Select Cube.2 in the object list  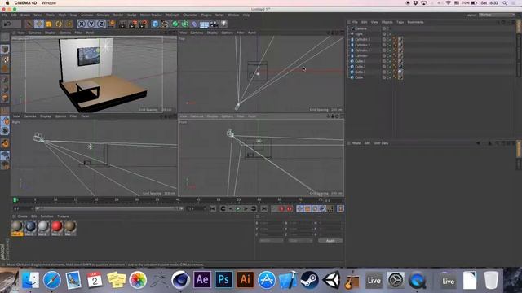pos(360,67)
